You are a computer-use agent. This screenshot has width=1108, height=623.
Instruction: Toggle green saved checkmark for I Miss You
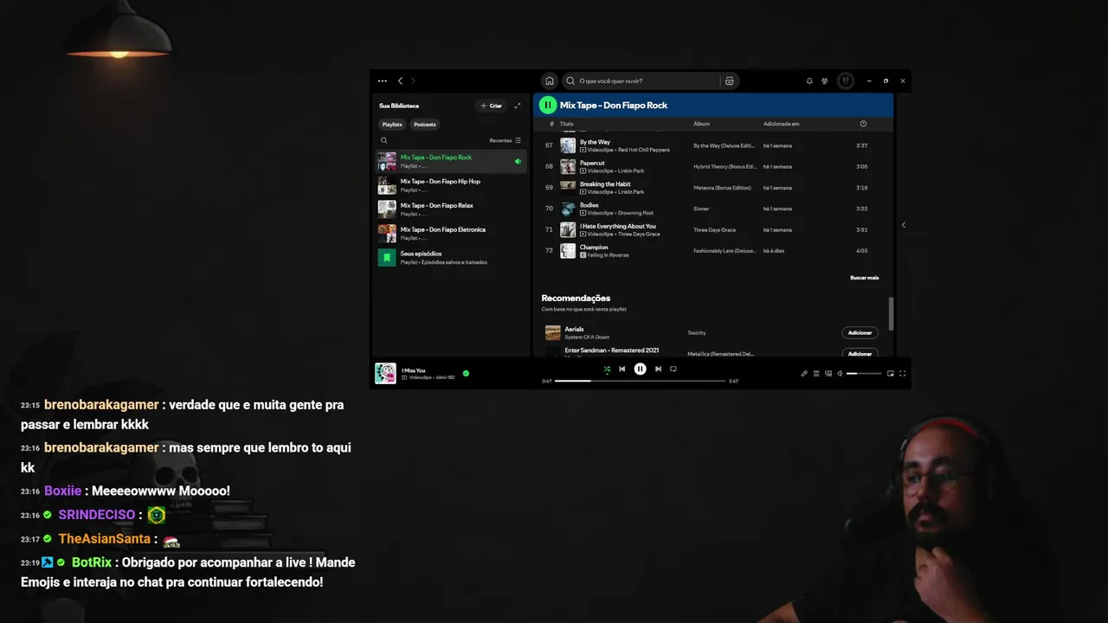[x=466, y=373]
